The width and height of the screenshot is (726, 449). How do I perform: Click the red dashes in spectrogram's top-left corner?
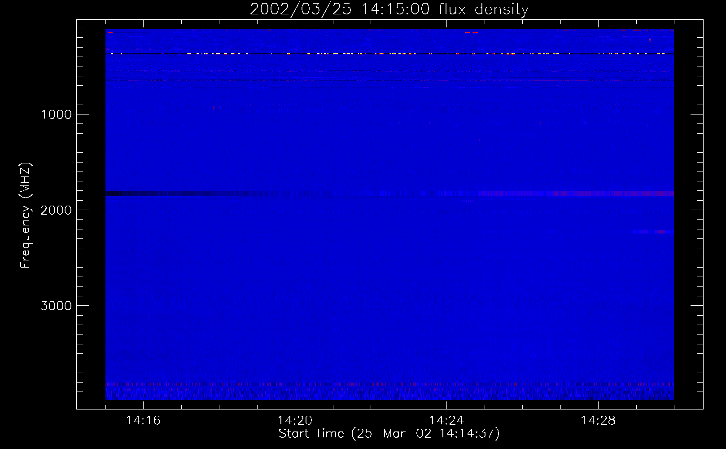click(x=110, y=33)
